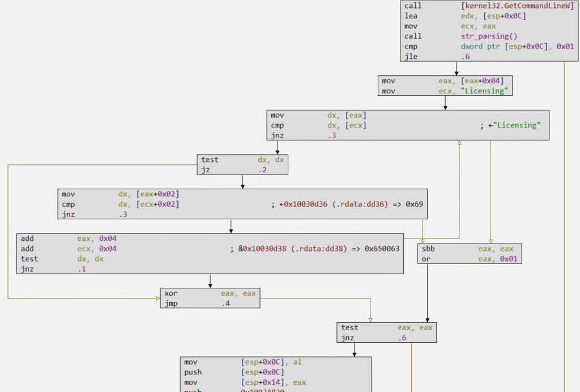
Task: Click the kernel32.GetCommandLineW call operand
Action: [505, 6]
